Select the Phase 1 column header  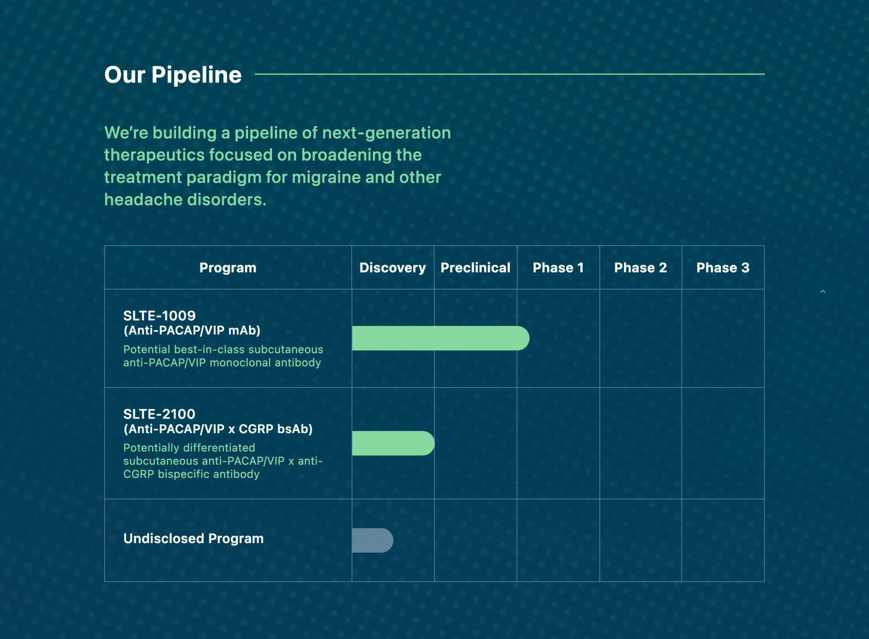558,268
